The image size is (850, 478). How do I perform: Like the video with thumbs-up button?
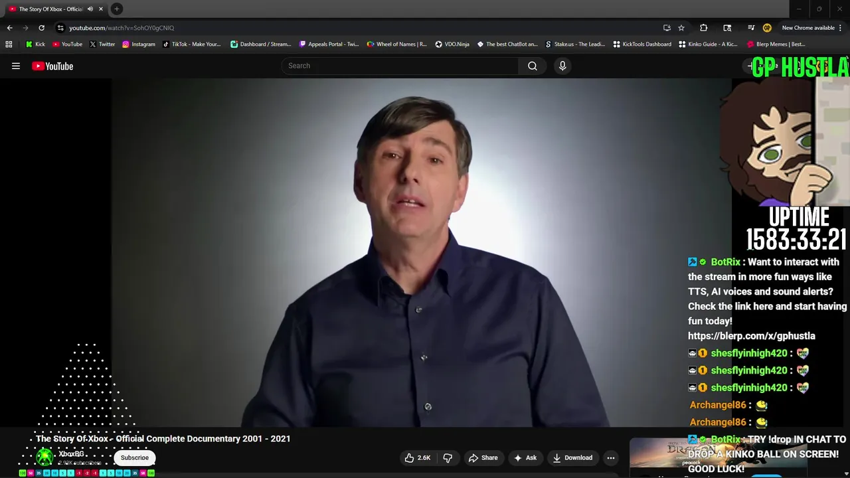pos(418,457)
